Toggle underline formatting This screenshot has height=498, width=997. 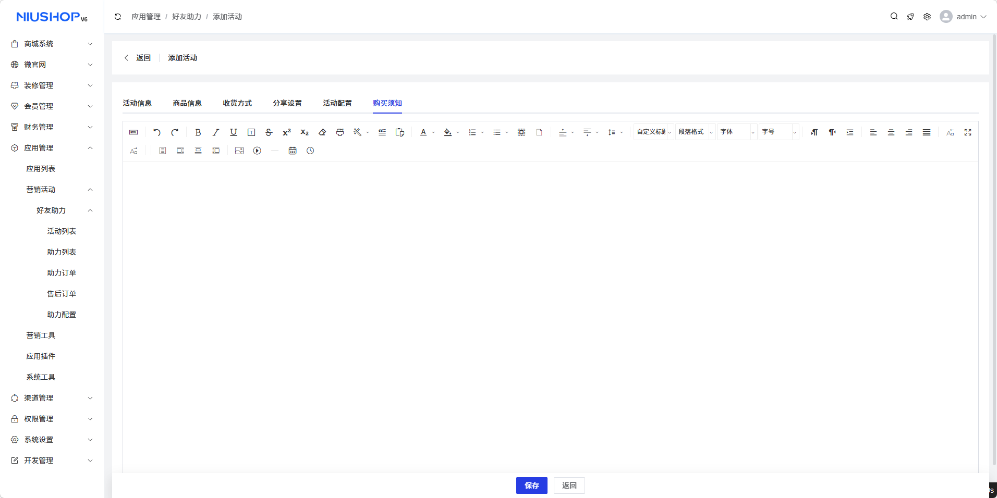[x=234, y=132]
